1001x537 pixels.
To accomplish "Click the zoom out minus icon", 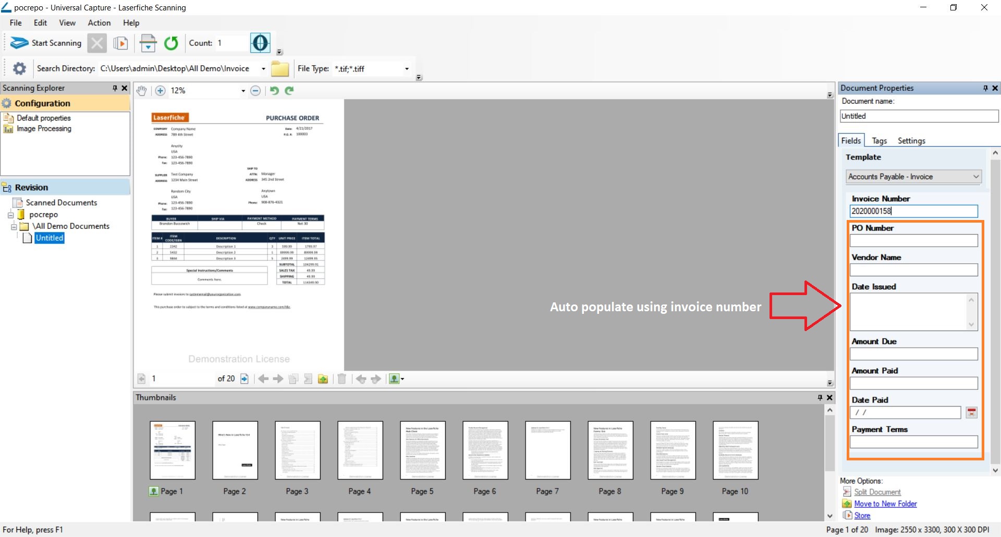I will point(255,91).
